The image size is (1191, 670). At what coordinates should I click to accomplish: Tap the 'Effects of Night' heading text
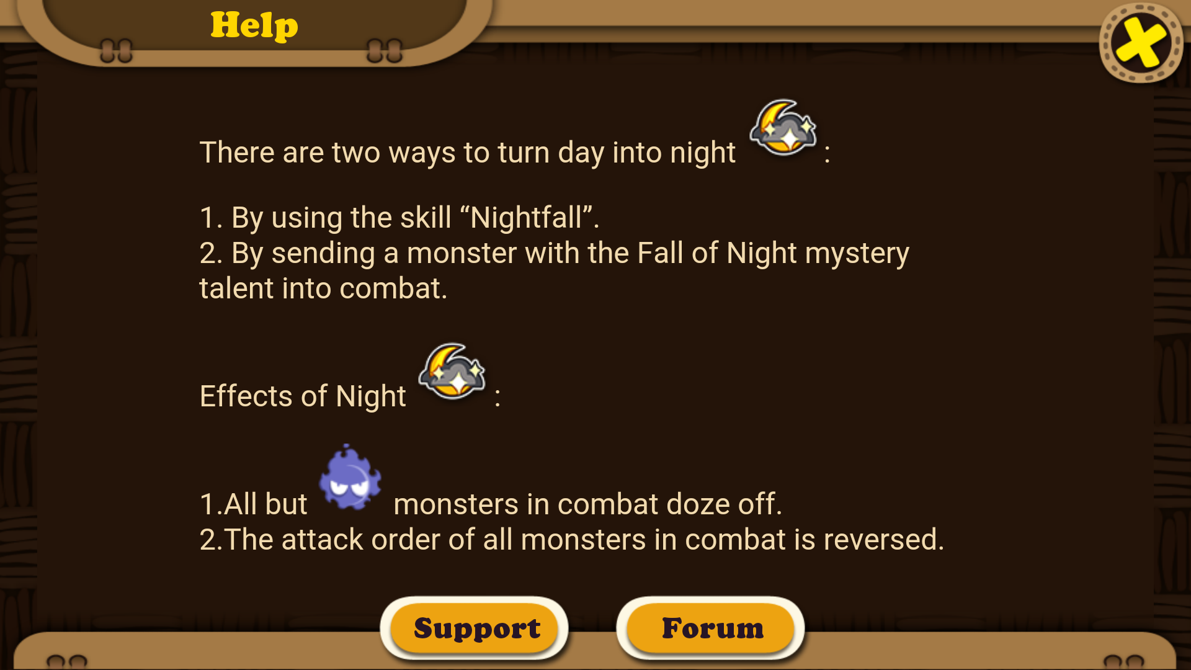[x=303, y=396]
